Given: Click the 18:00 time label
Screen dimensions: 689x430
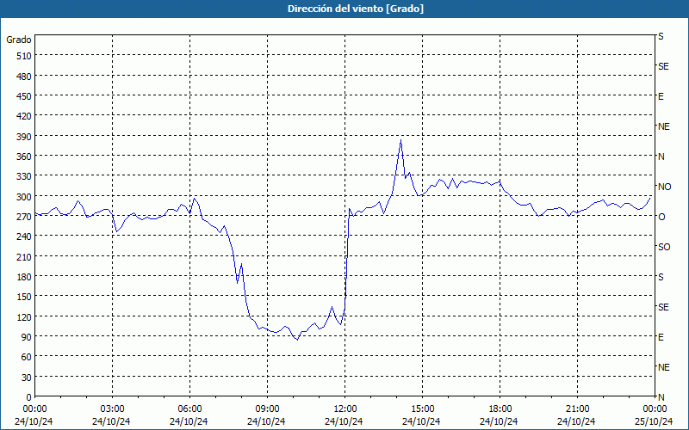Looking at the screenshot, I should point(500,409).
